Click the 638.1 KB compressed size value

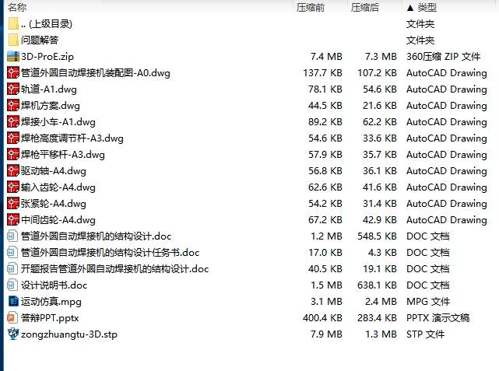click(377, 285)
